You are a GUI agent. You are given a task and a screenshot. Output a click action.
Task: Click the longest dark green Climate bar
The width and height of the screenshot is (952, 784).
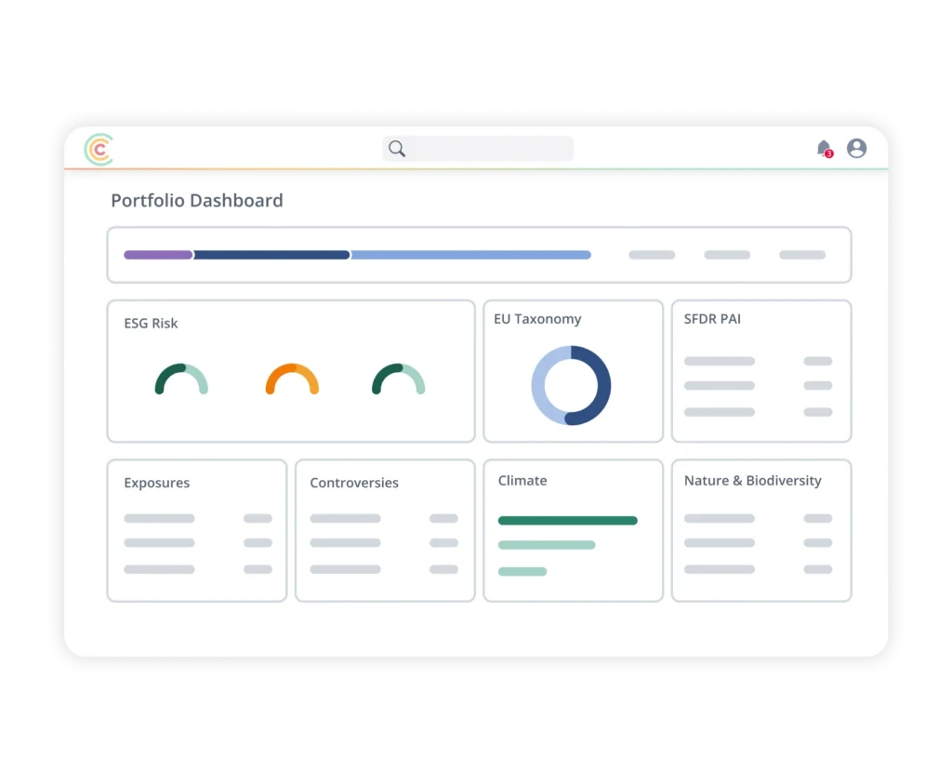pyautogui.click(x=568, y=521)
